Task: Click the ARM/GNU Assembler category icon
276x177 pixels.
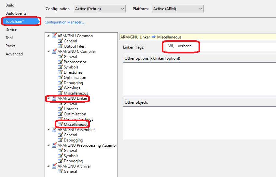Action: [x=54, y=130]
